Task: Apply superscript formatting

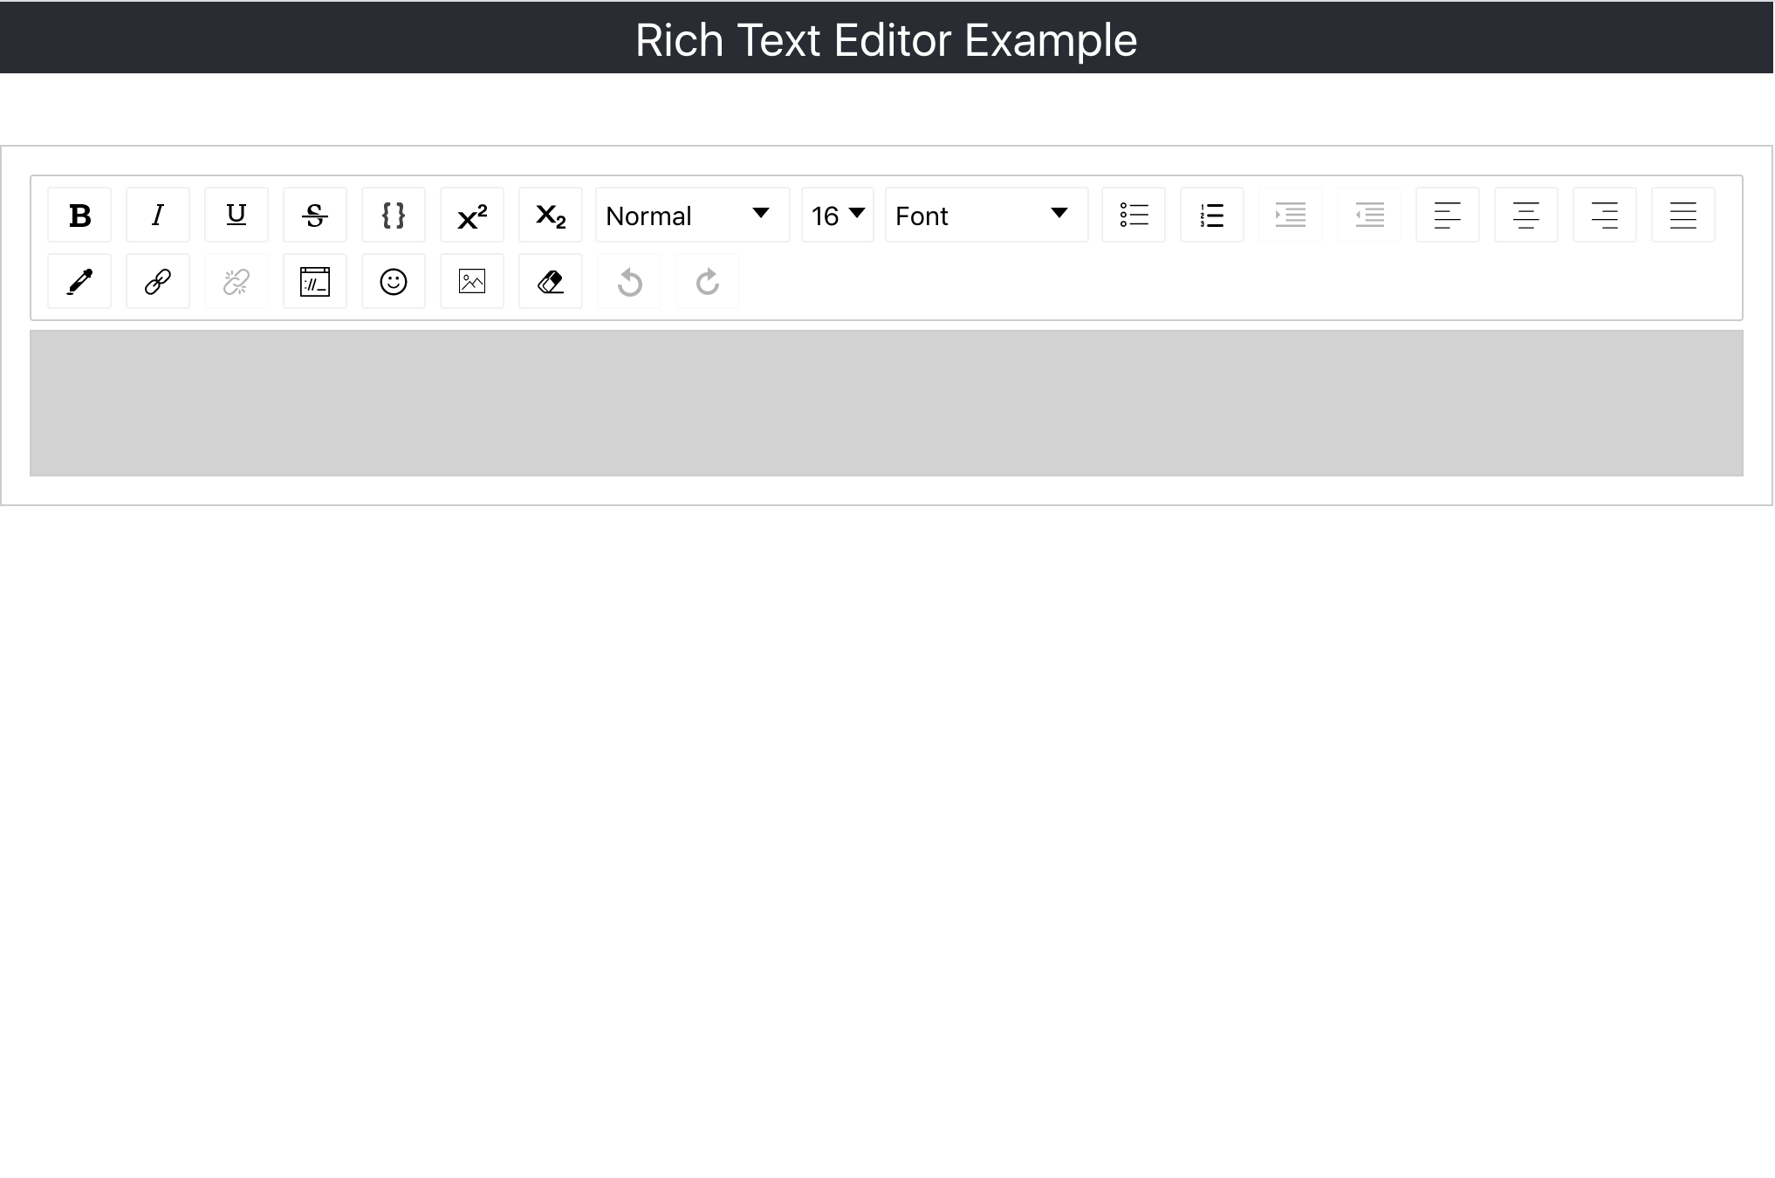Action: coord(470,215)
